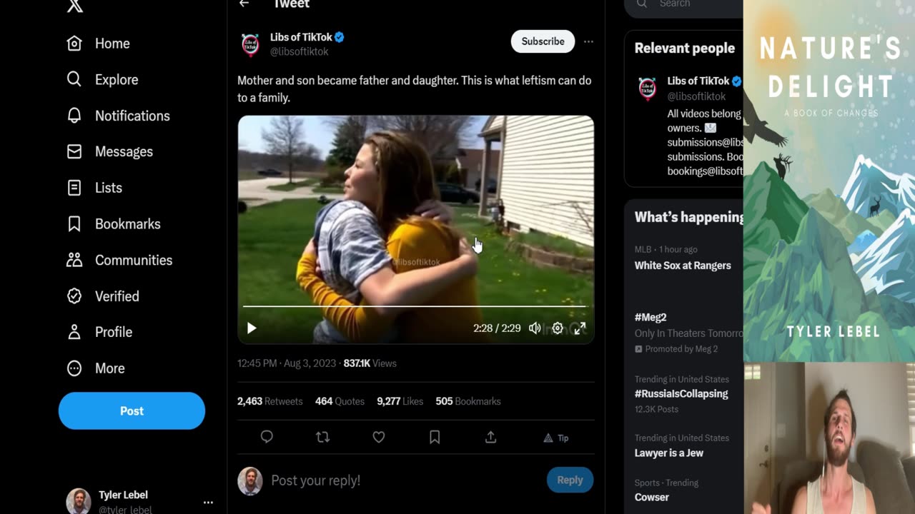The image size is (915, 514).
Task: Expand video to fullscreen
Action: tap(580, 328)
